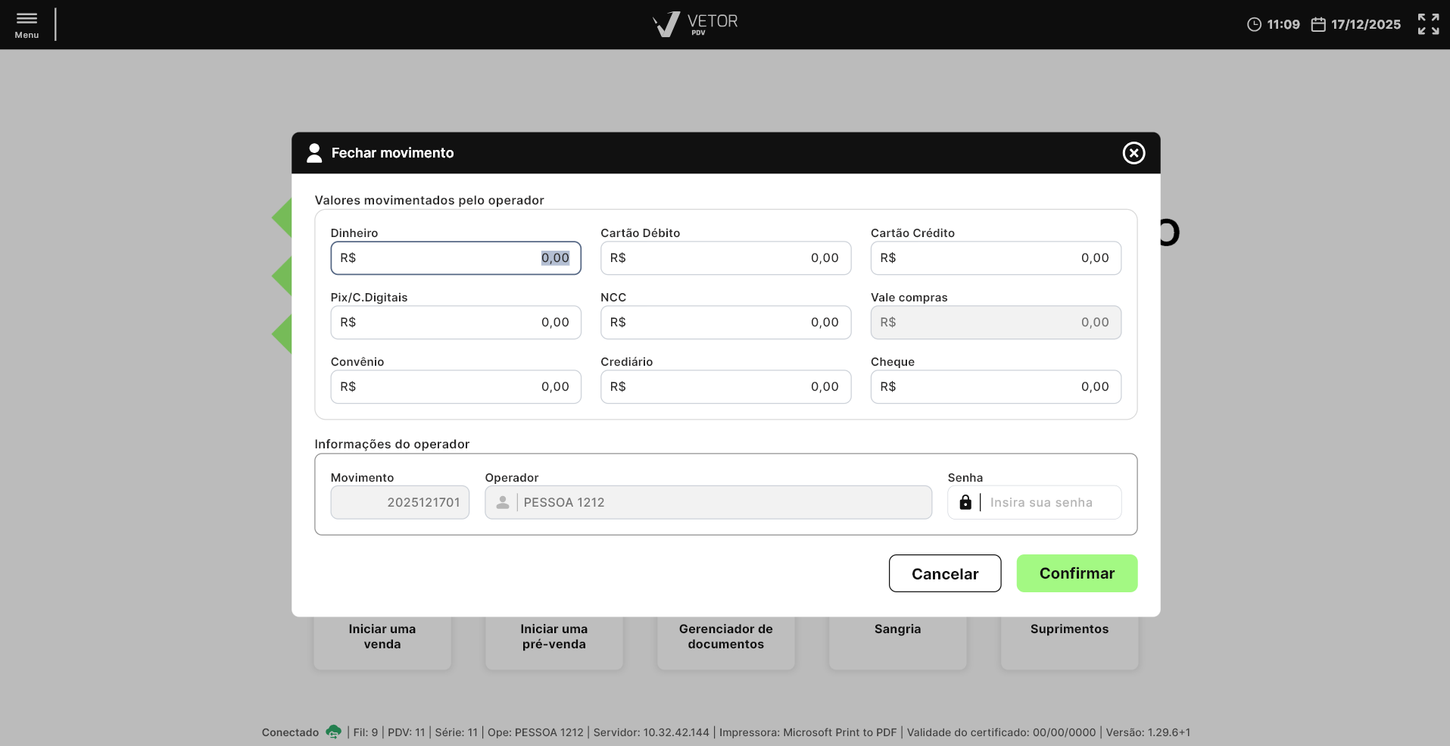Toggle fullscreen with the expand arrows icon
Image resolution: width=1450 pixels, height=746 pixels.
coord(1428,24)
